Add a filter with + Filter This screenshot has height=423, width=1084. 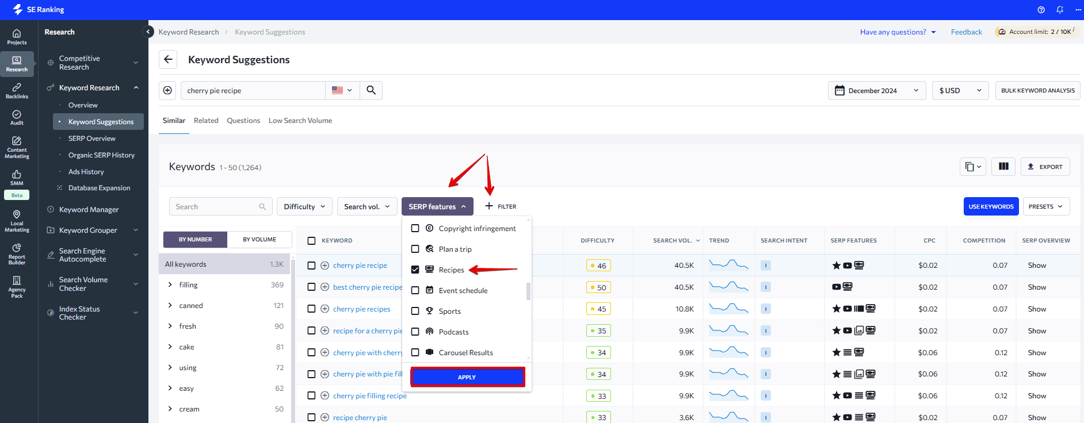tap(501, 206)
